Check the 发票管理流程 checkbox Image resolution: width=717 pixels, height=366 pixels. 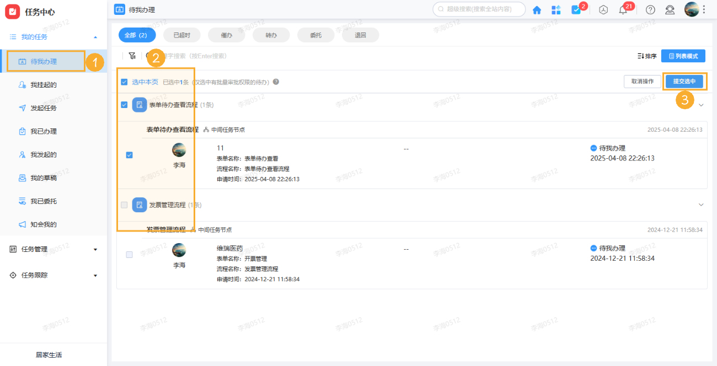pos(124,204)
